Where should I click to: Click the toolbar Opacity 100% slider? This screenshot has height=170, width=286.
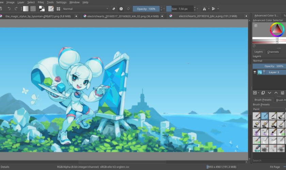point(146,9)
